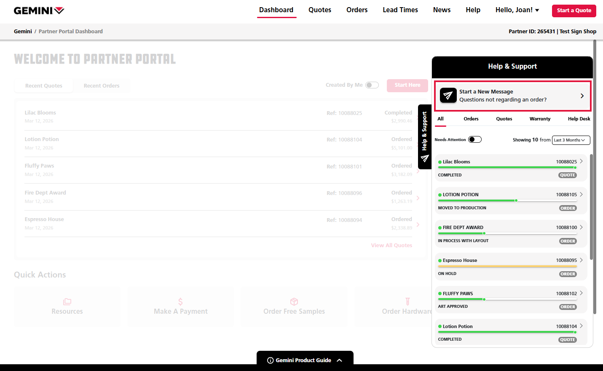Expand the Gemini Product Guide chevron
The height and width of the screenshot is (371, 603).
pos(340,360)
